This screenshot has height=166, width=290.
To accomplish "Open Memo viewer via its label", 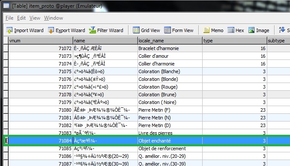I will [217, 30].
